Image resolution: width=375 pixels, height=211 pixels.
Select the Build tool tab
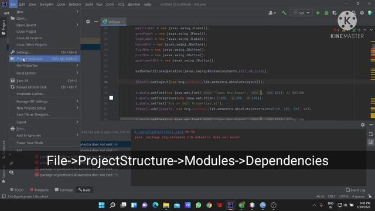(84, 190)
